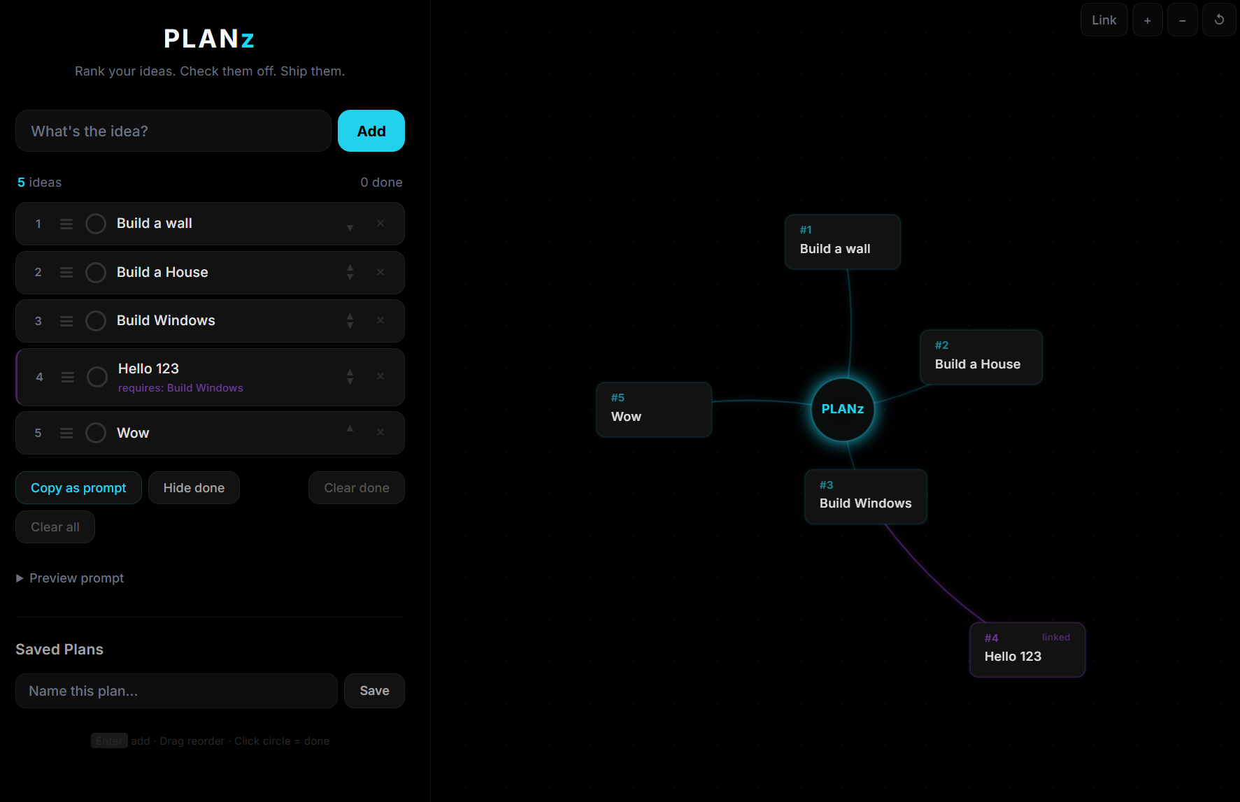Click Copy as prompt
1240x802 pixels.
78,488
